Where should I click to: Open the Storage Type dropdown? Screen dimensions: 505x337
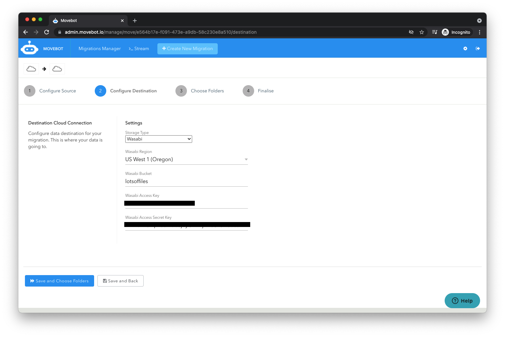(x=159, y=139)
